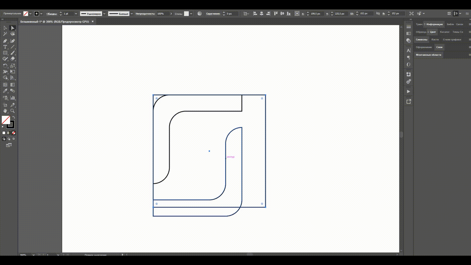Change screen mode at toolbox bottom
The height and width of the screenshot is (265, 471).
click(x=9, y=145)
